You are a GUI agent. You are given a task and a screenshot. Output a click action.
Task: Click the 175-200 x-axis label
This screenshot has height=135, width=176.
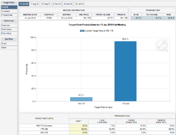click(x=126, y=104)
